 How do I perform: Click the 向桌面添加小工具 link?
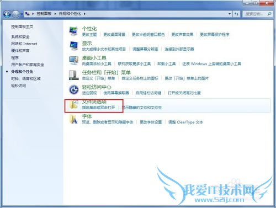[97, 64]
